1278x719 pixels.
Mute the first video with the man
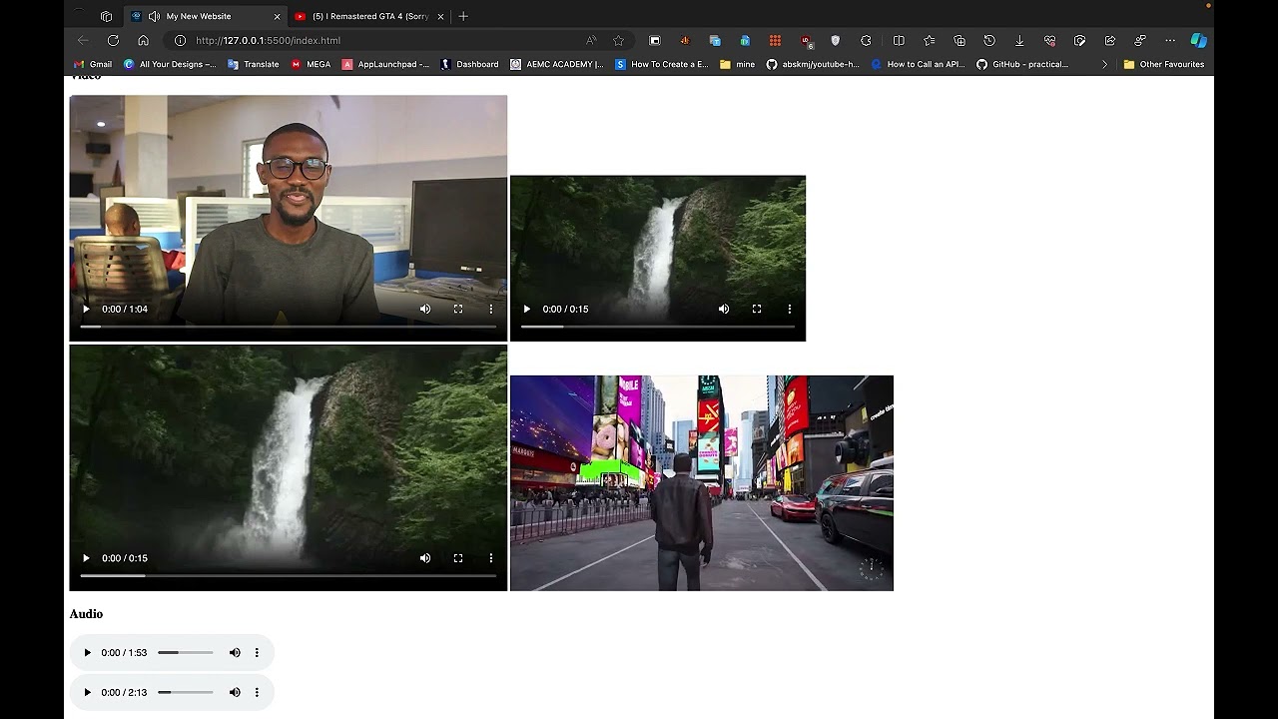point(425,309)
